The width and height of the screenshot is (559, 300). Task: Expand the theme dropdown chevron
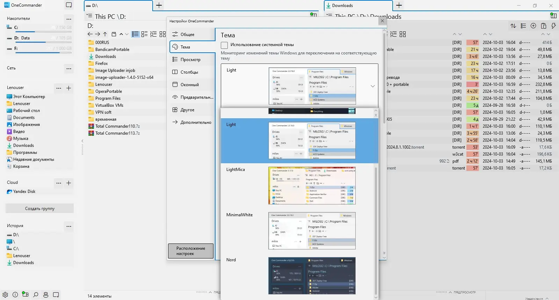click(373, 86)
